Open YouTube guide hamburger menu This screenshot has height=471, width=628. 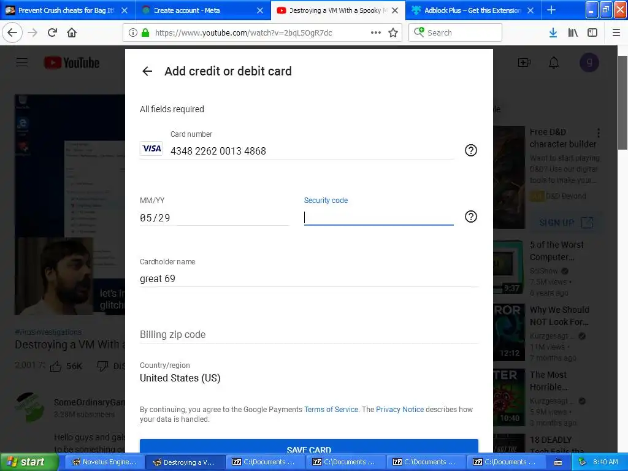(22, 63)
